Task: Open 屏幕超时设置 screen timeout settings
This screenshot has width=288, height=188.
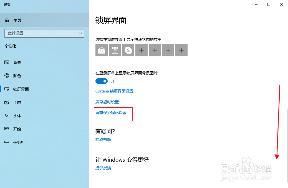Action: [x=107, y=102]
